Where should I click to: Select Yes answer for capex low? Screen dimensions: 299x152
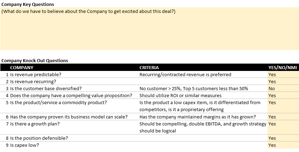283,145
